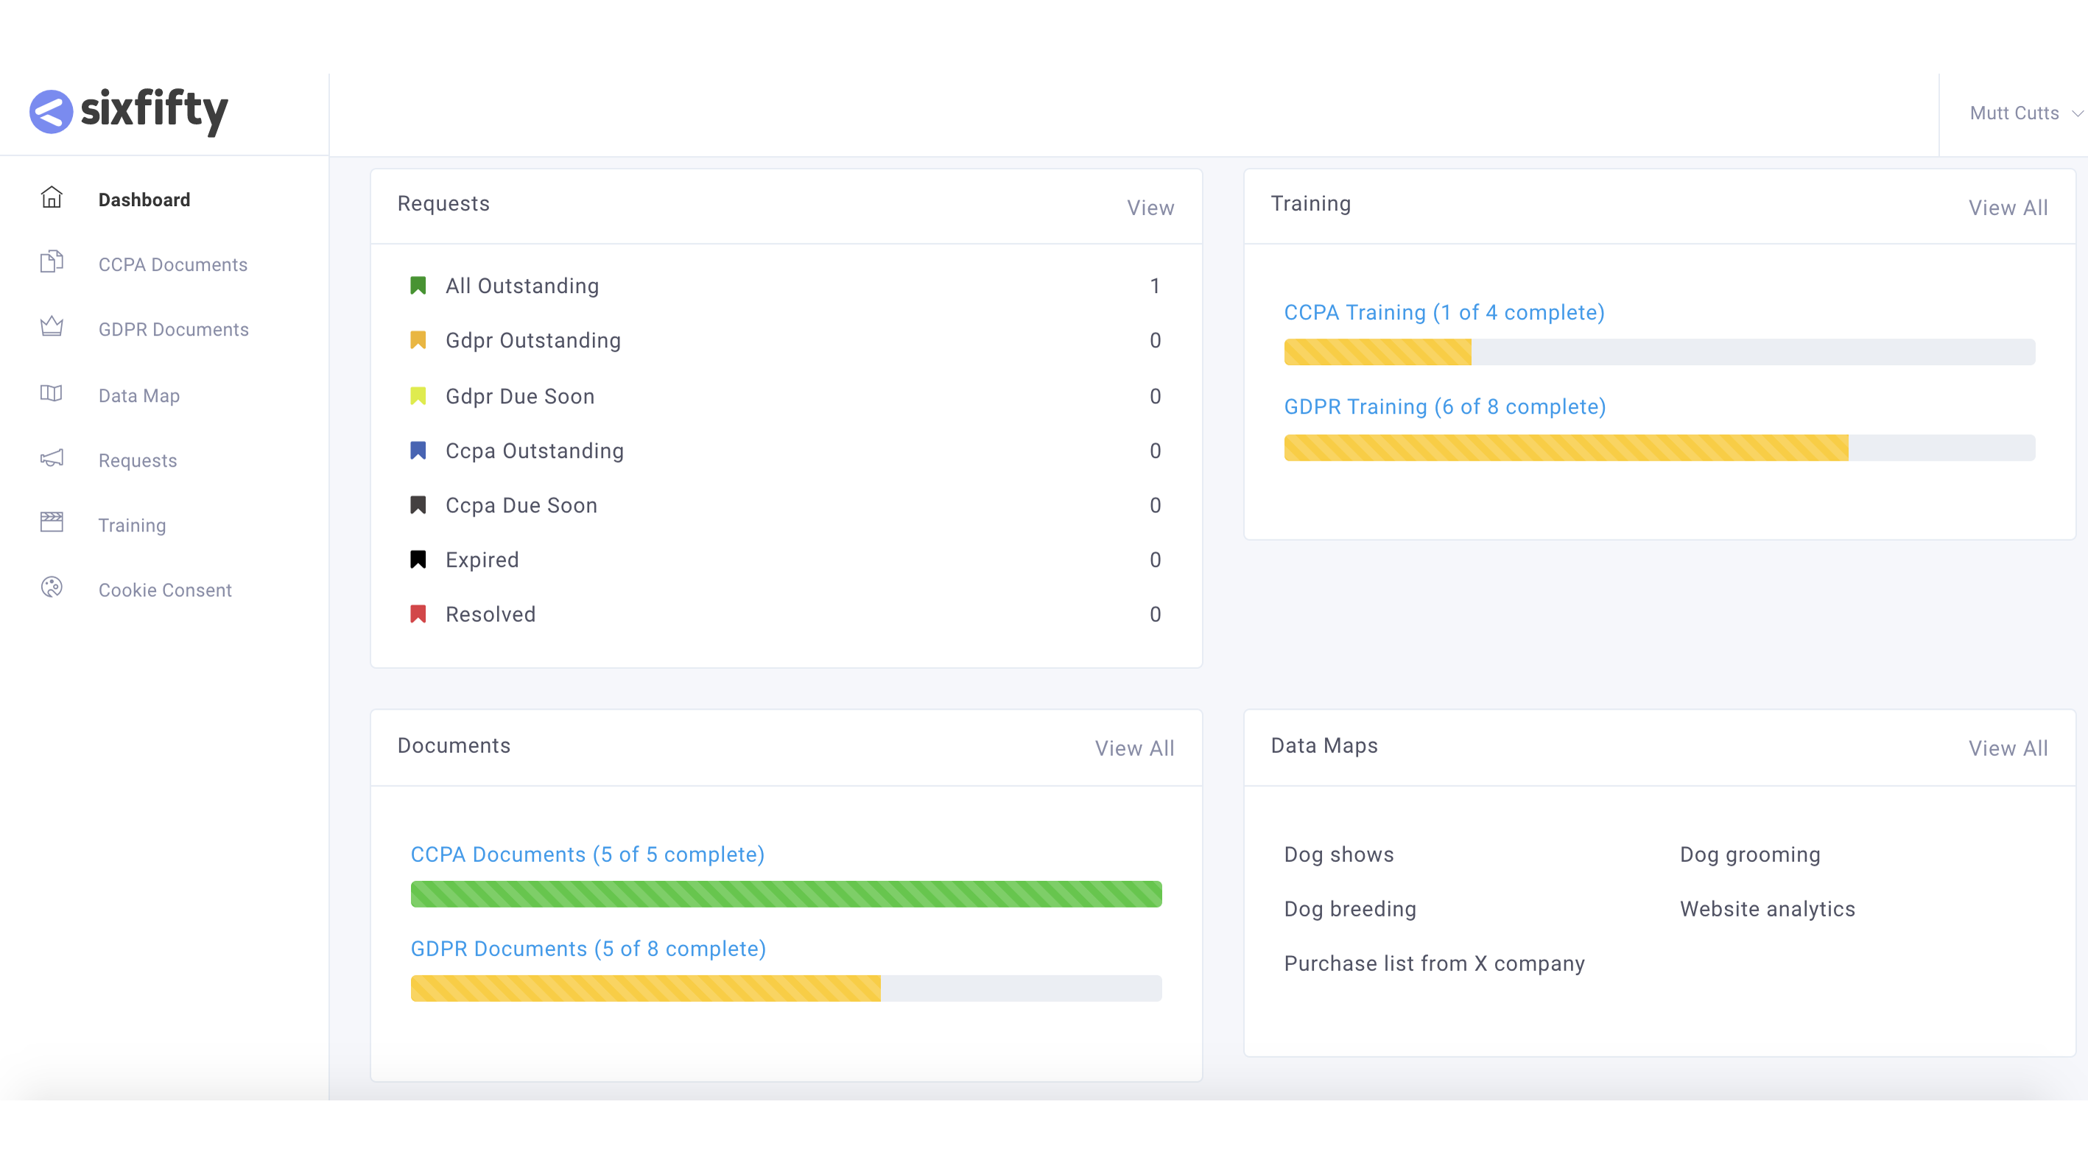Open the Dashboard menu item

[x=144, y=199]
